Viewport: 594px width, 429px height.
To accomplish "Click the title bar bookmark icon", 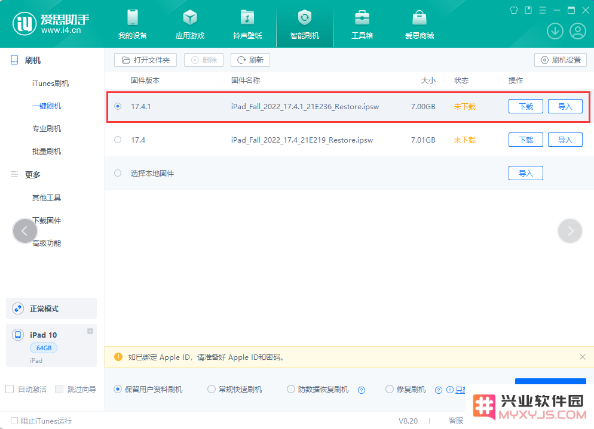I will pyautogui.click(x=528, y=10).
